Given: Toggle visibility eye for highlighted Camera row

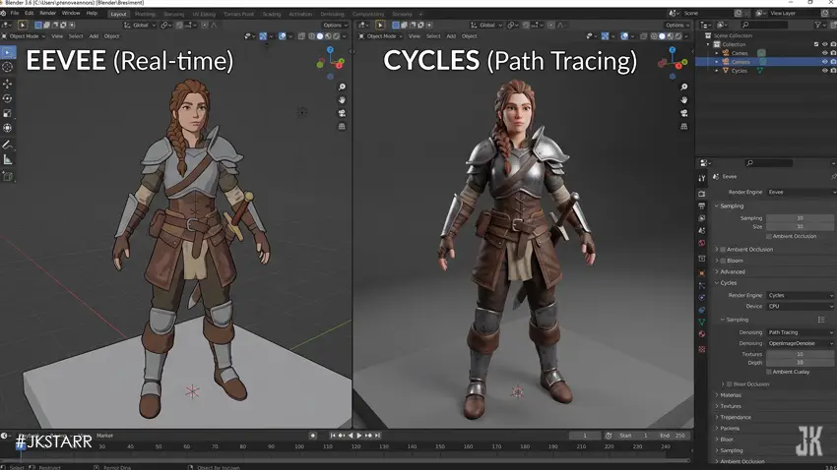Looking at the screenshot, I should click(825, 62).
